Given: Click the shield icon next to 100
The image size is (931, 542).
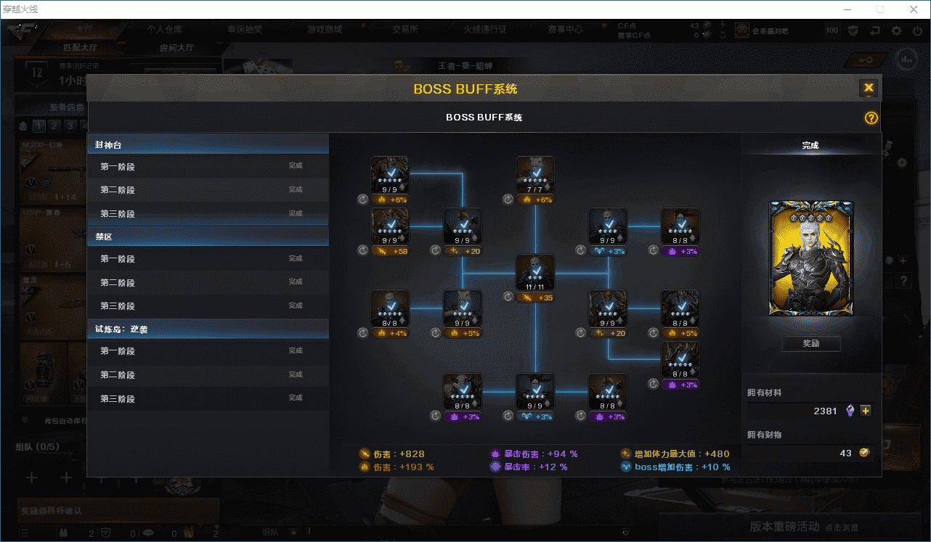Looking at the screenshot, I should [854, 30].
